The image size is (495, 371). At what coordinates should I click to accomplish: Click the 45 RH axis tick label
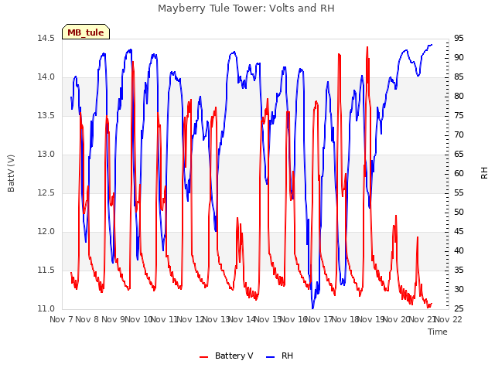(x=459, y=231)
